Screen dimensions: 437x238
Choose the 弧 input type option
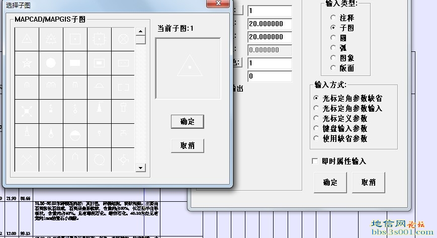point(333,48)
